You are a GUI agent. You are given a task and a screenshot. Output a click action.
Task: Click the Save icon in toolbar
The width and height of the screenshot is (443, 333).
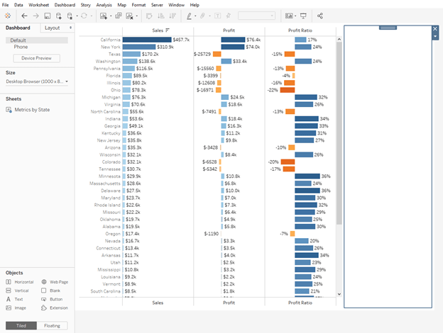click(47, 16)
